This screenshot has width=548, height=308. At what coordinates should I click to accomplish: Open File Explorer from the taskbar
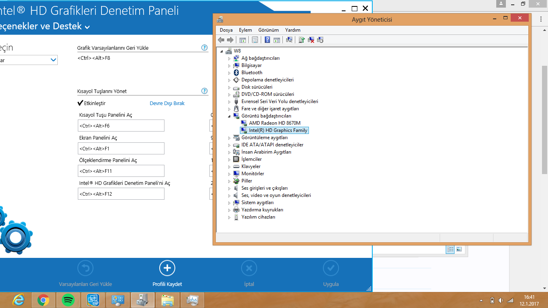click(x=168, y=300)
